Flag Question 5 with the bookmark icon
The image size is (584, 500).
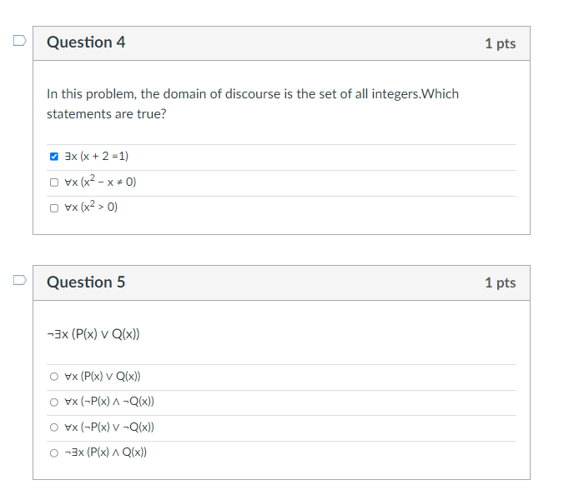pyautogui.click(x=18, y=279)
